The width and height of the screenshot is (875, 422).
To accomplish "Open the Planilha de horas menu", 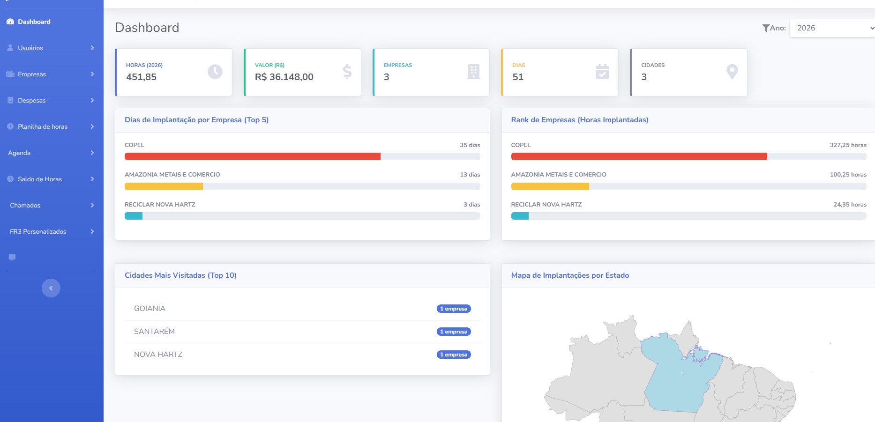I will tap(43, 126).
